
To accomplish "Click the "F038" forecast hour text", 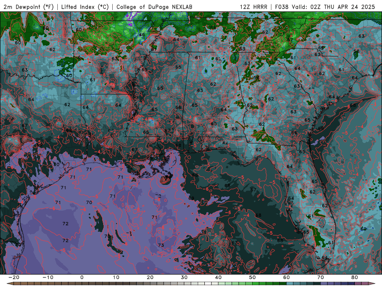I will [x=282, y=7].
